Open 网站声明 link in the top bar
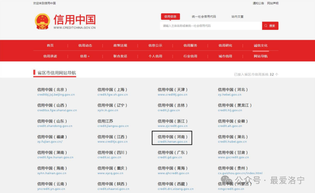Screen dimensions: 315x193 (273, 3)
